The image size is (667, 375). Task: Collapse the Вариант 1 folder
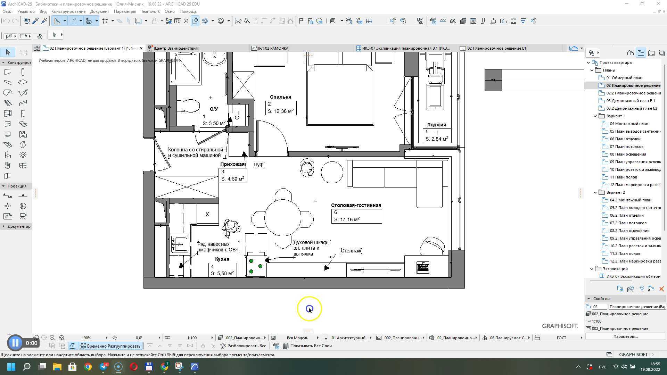coord(595,116)
